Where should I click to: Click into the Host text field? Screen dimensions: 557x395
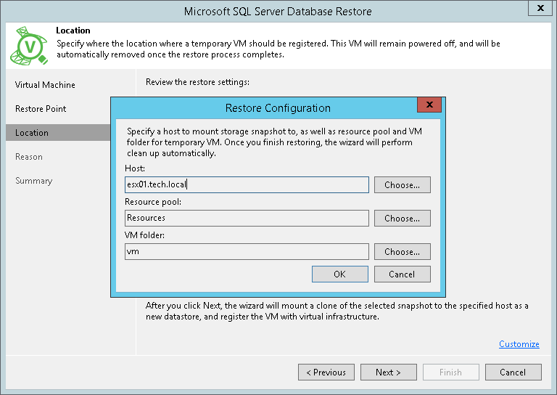(247, 185)
